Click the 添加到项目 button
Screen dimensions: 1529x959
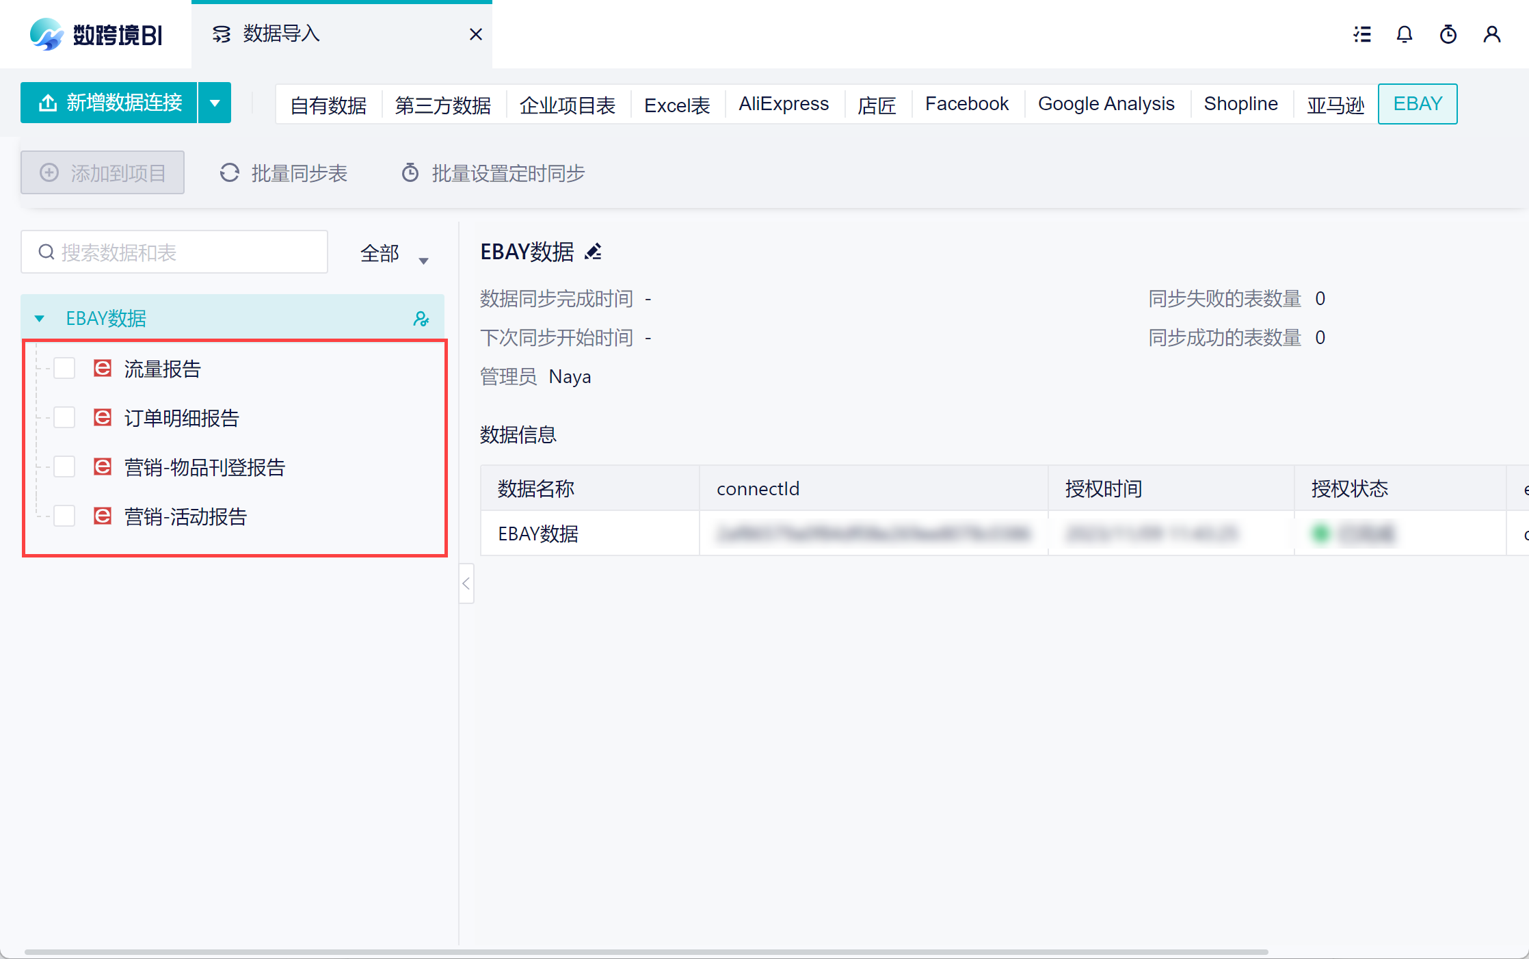103,173
